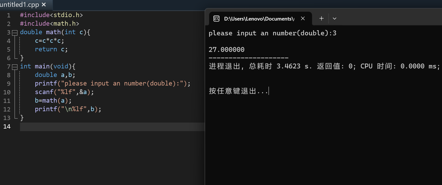This screenshot has height=185, width=442.
Task: Close the console terminal tab
Action: (x=303, y=19)
